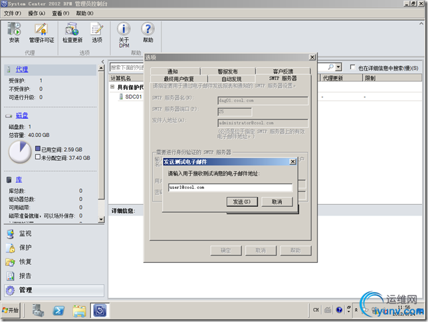The image size is (428, 322).
Task: Open Server Manager from the taskbar
Action: (38, 311)
